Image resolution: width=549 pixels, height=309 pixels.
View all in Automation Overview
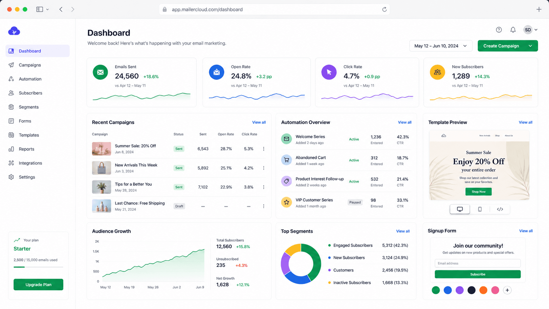(x=405, y=122)
